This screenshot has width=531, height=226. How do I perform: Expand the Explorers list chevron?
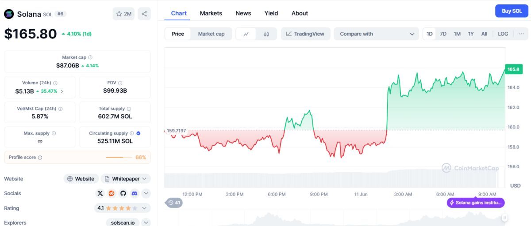146,223
